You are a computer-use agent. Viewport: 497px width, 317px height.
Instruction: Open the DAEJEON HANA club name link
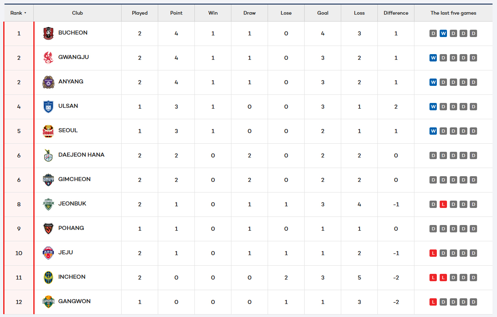pyautogui.click(x=81, y=155)
